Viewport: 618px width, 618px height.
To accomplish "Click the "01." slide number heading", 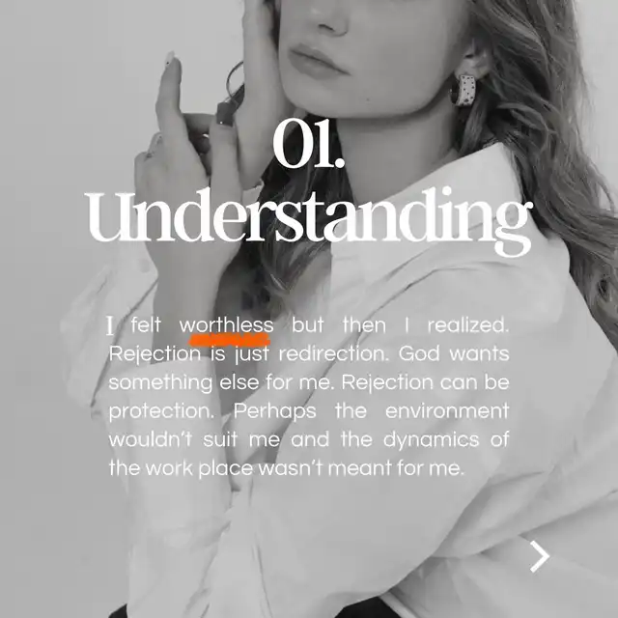I will click(x=309, y=143).
